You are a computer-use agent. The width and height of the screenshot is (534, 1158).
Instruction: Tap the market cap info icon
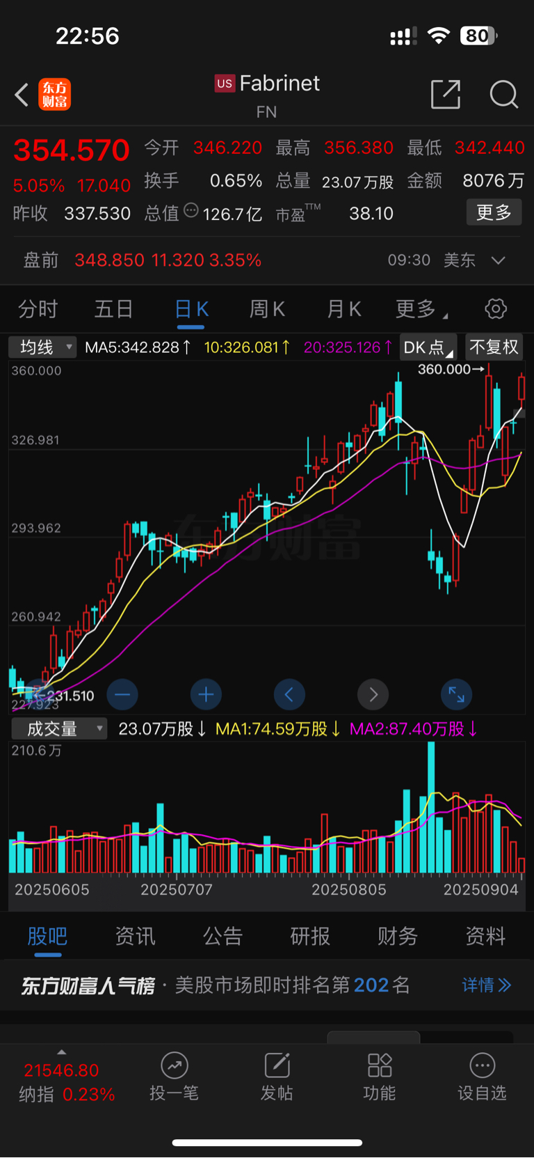click(x=191, y=210)
